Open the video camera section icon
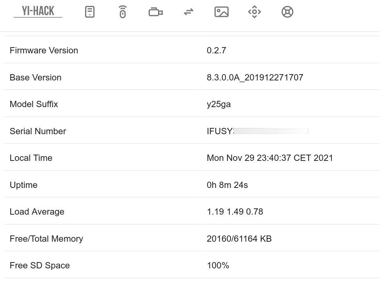 click(155, 12)
